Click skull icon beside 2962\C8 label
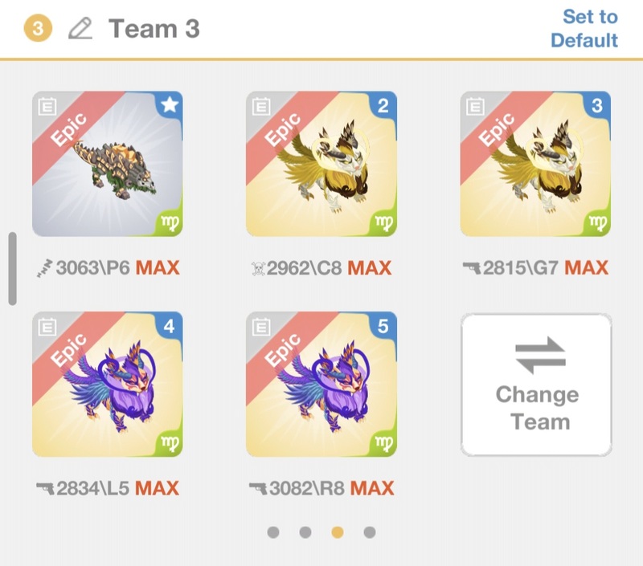The height and width of the screenshot is (566, 643). pos(258,269)
